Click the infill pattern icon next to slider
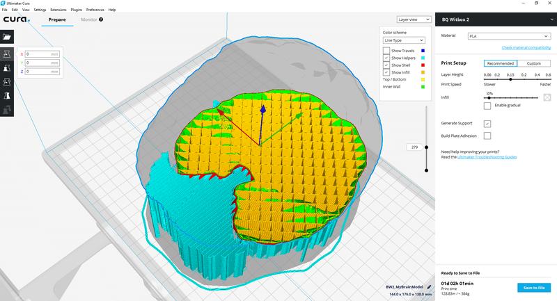 547,97
